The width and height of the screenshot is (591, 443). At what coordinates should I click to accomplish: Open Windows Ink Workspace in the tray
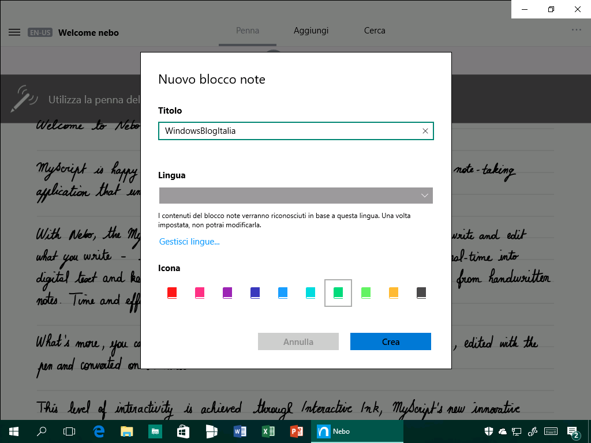[x=532, y=431]
